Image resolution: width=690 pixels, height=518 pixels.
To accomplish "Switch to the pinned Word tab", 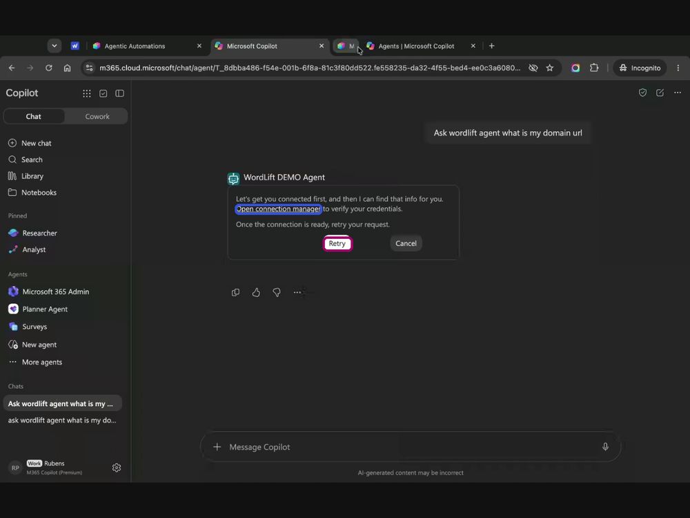I will click(75, 46).
